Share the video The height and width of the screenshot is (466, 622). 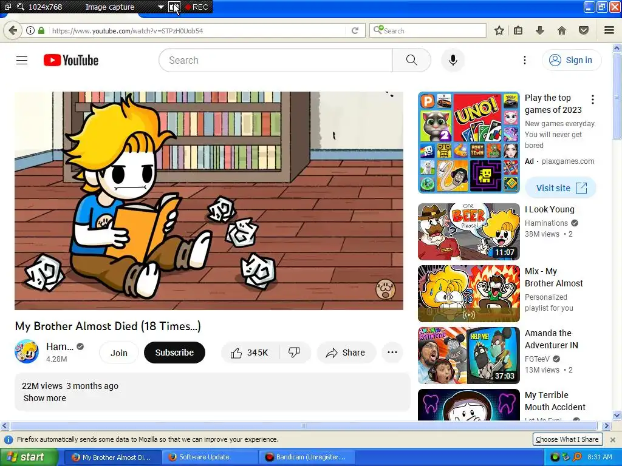(346, 353)
